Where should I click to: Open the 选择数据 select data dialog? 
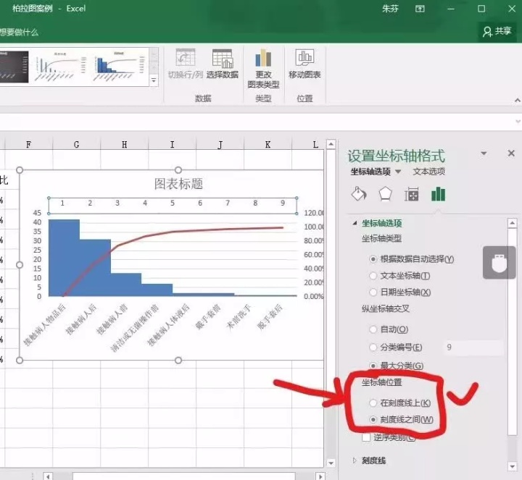pos(223,64)
